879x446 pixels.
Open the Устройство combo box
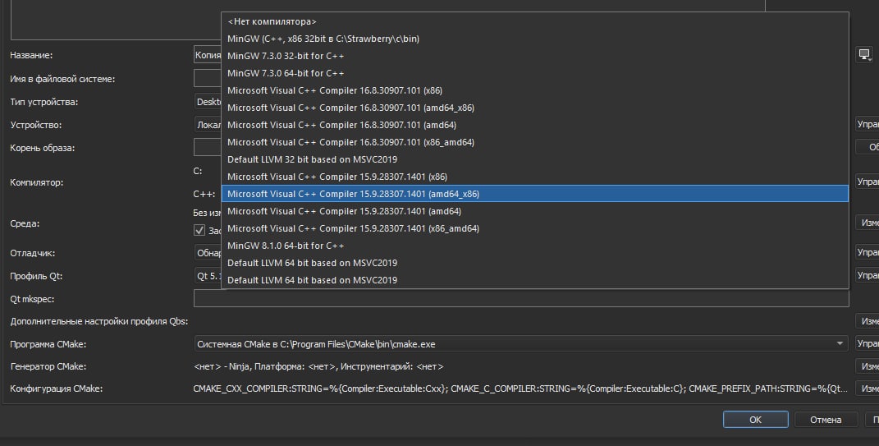208,125
